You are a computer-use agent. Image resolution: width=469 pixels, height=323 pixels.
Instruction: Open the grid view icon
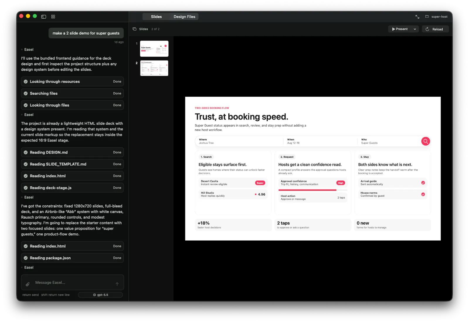53,17
